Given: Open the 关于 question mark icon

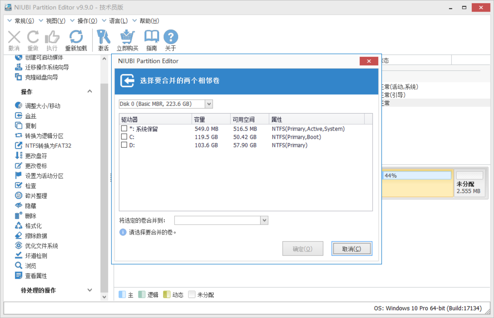Looking at the screenshot, I should [171, 37].
